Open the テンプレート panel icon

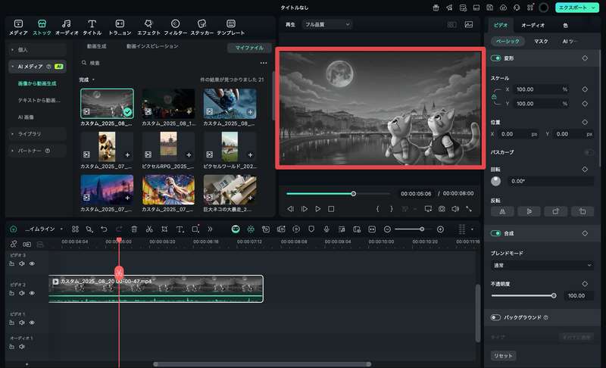click(231, 27)
